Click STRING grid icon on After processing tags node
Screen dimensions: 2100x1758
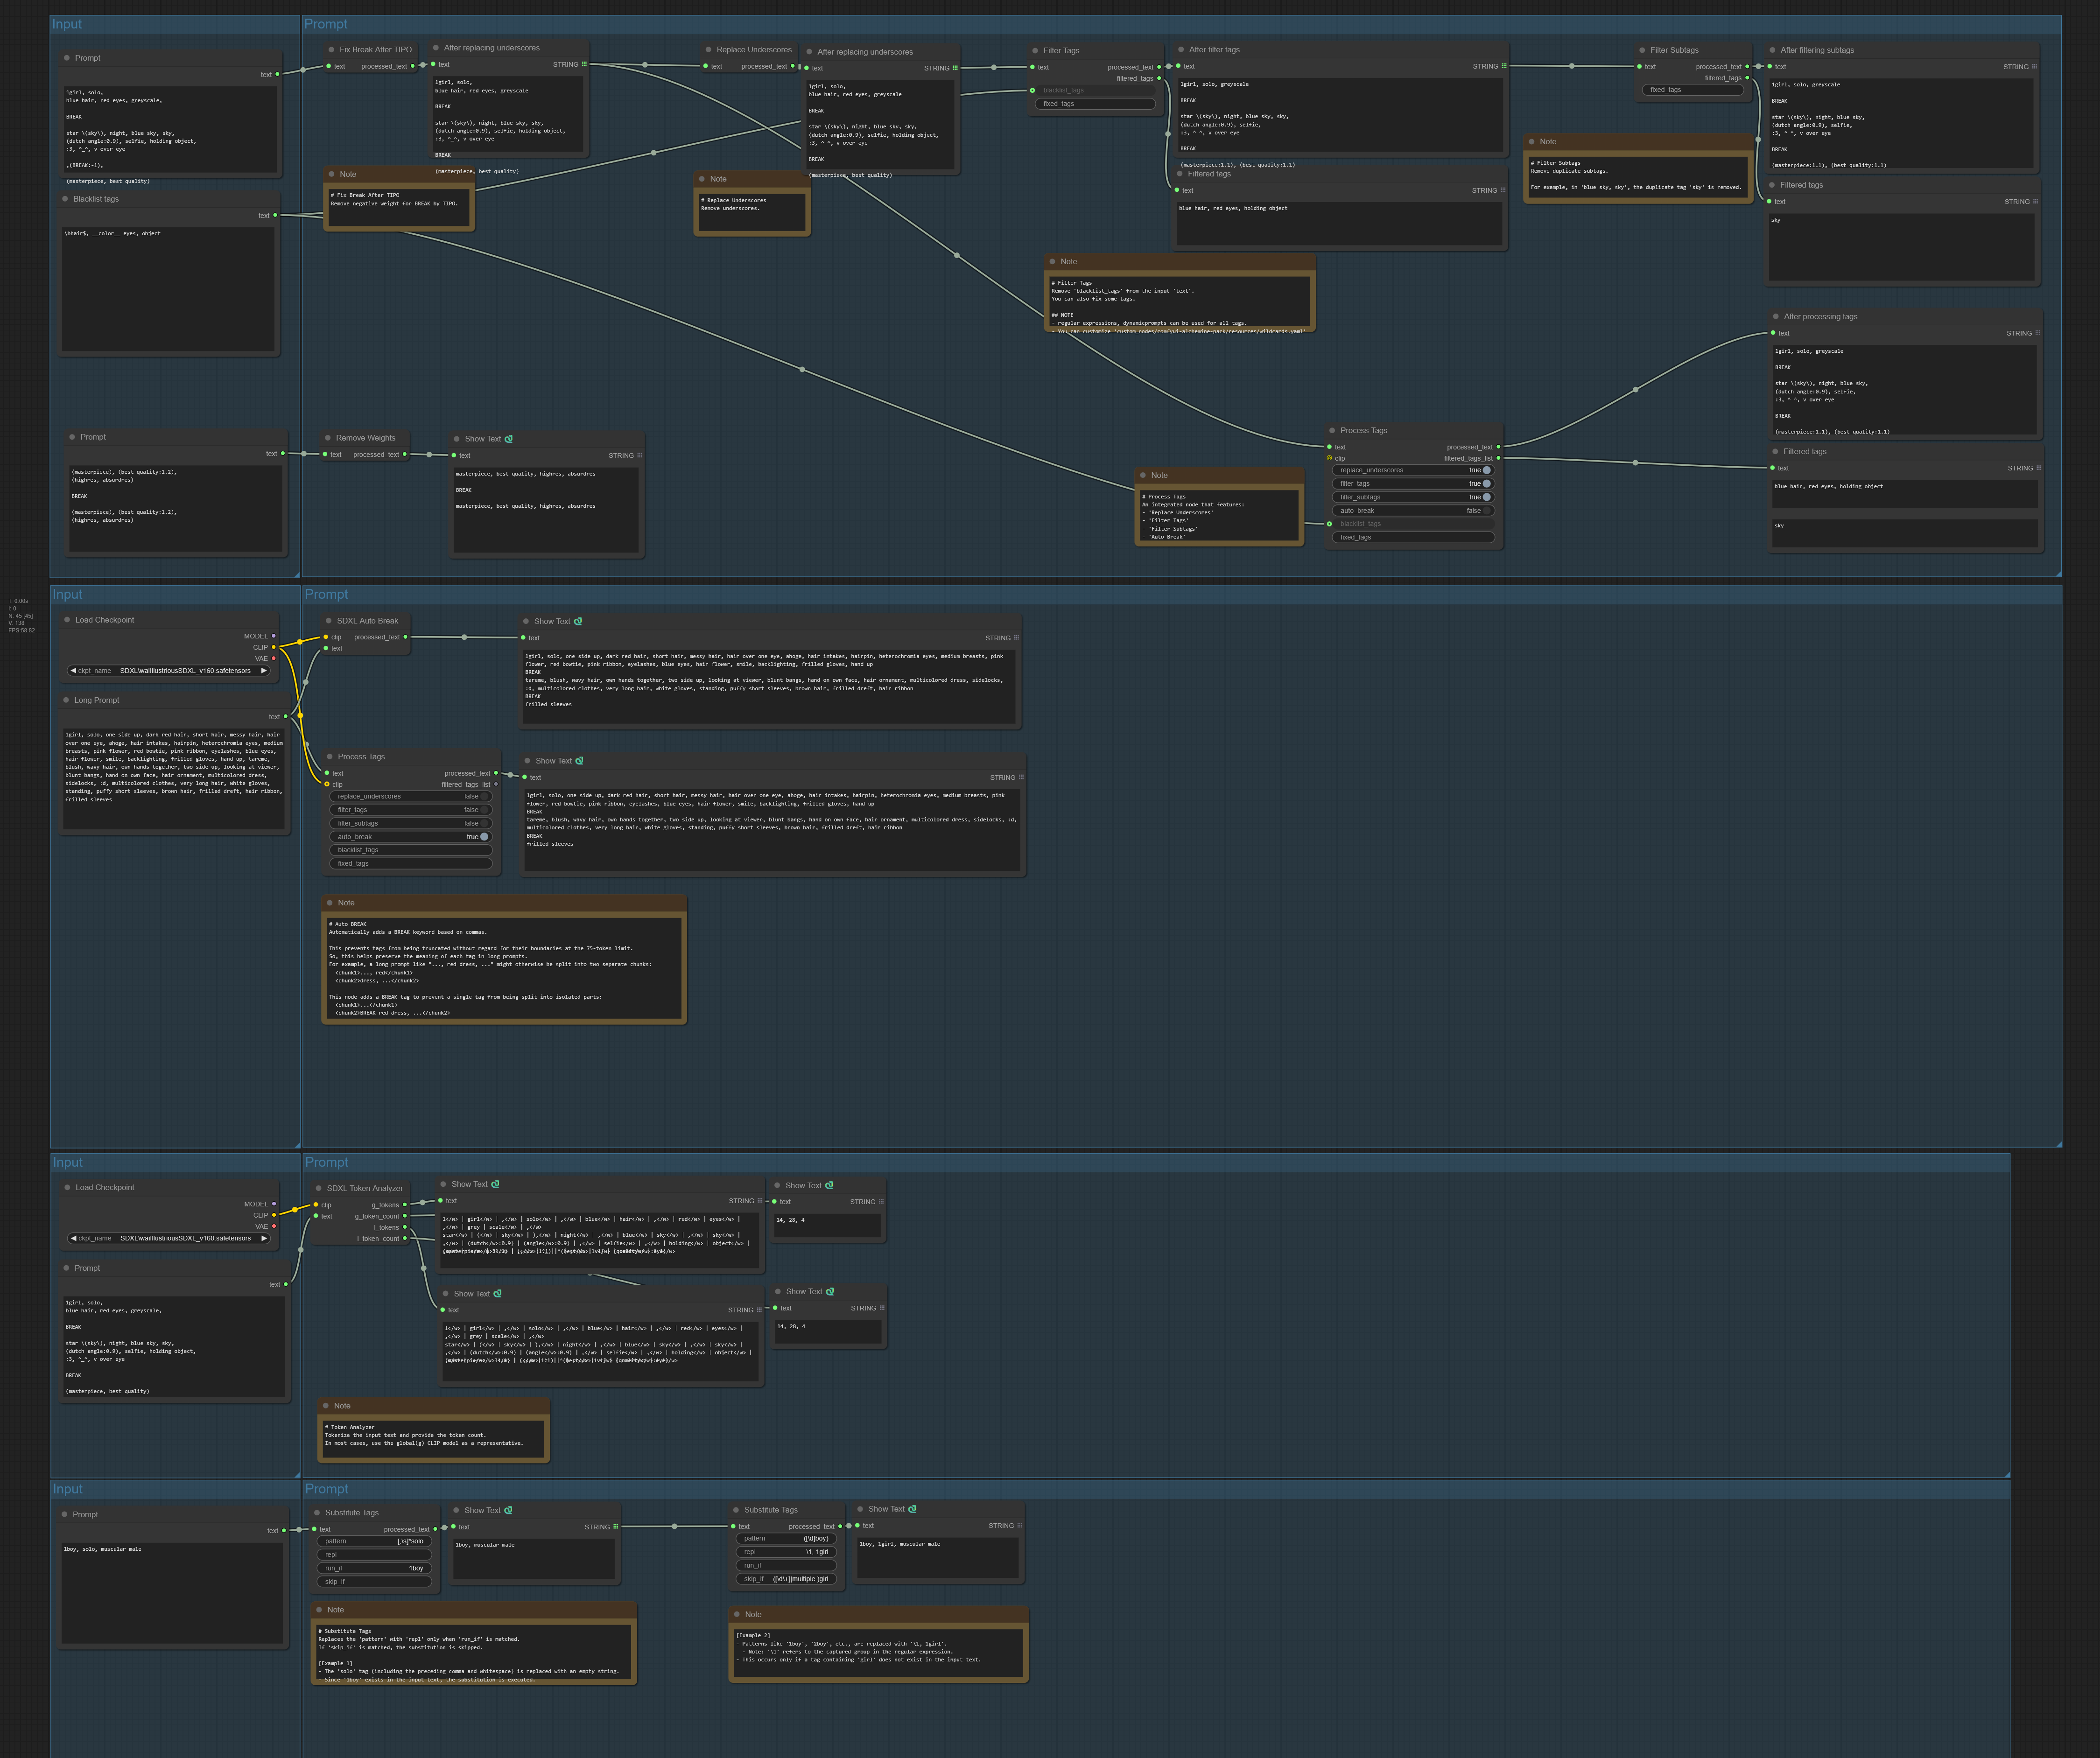pos(2038,333)
